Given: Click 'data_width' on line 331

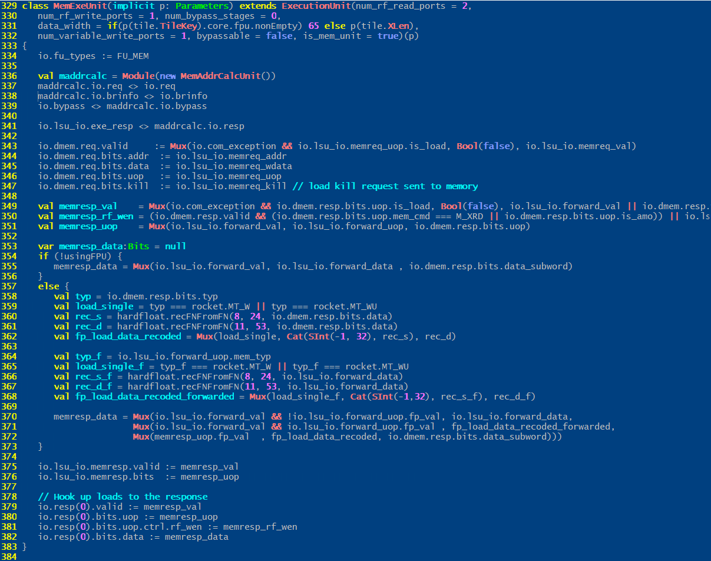Looking at the screenshot, I should (64, 26).
